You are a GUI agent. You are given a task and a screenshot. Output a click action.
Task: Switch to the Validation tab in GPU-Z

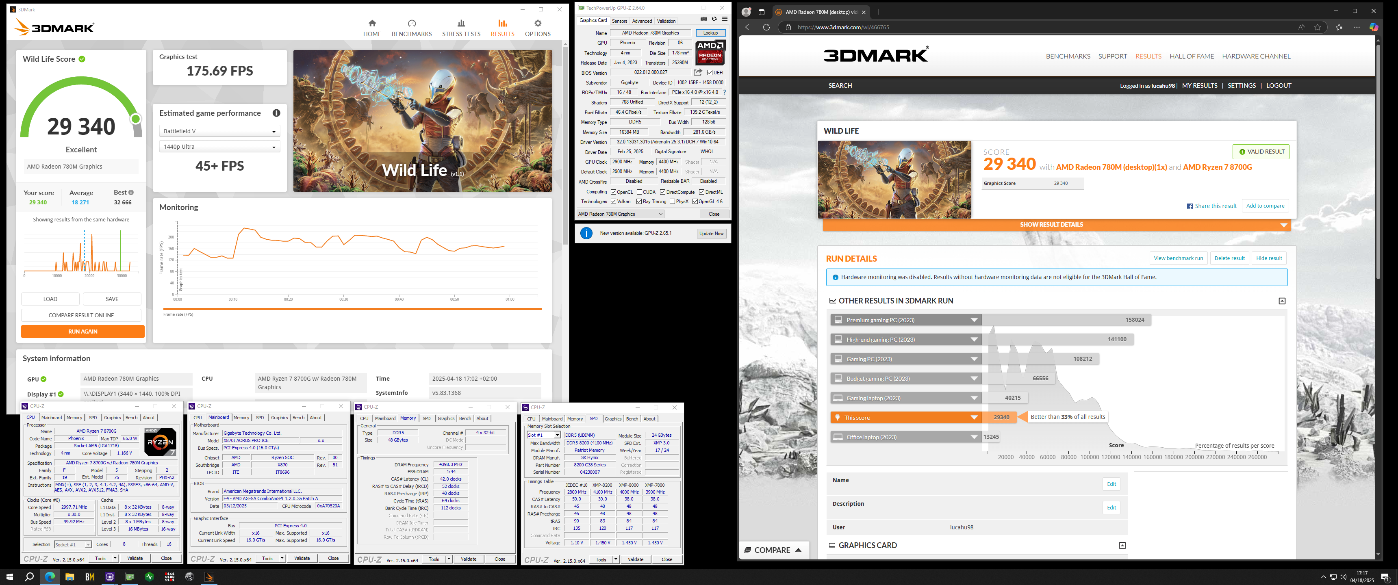tap(666, 21)
